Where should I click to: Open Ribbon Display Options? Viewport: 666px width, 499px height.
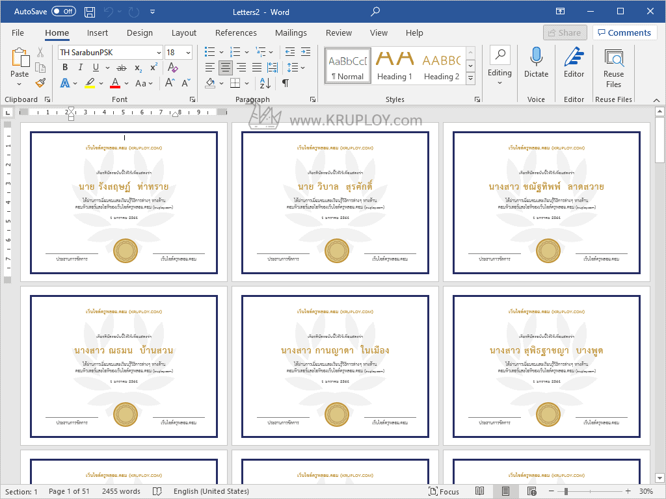(x=560, y=12)
